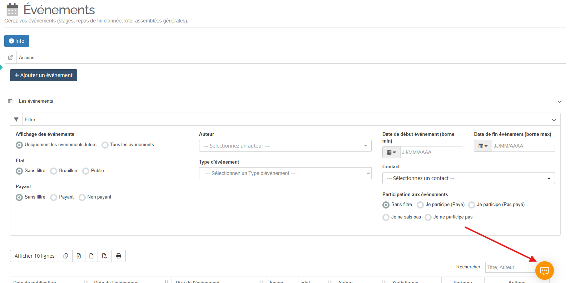Open calendar picker for end date
This screenshot has height=283, width=570.
(483, 146)
